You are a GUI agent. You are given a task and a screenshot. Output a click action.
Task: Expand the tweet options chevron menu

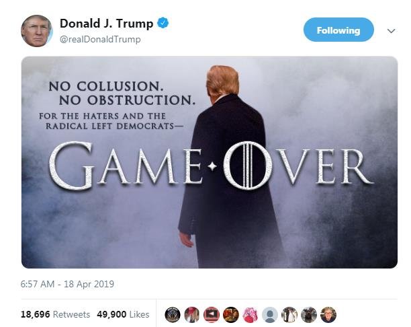pyautogui.click(x=391, y=31)
